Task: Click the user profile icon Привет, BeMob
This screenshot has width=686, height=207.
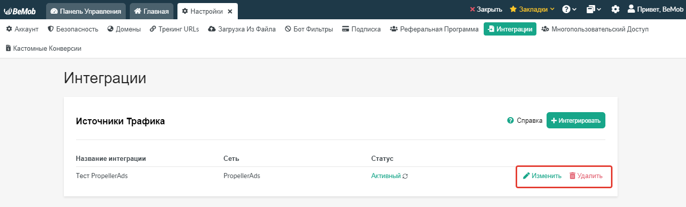Action: 631,9
